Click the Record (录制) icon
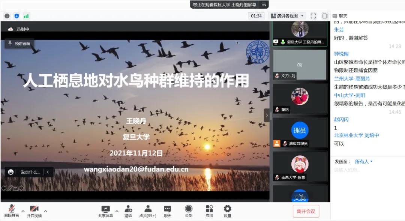This screenshot has width=405, height=221. [188, 209]
